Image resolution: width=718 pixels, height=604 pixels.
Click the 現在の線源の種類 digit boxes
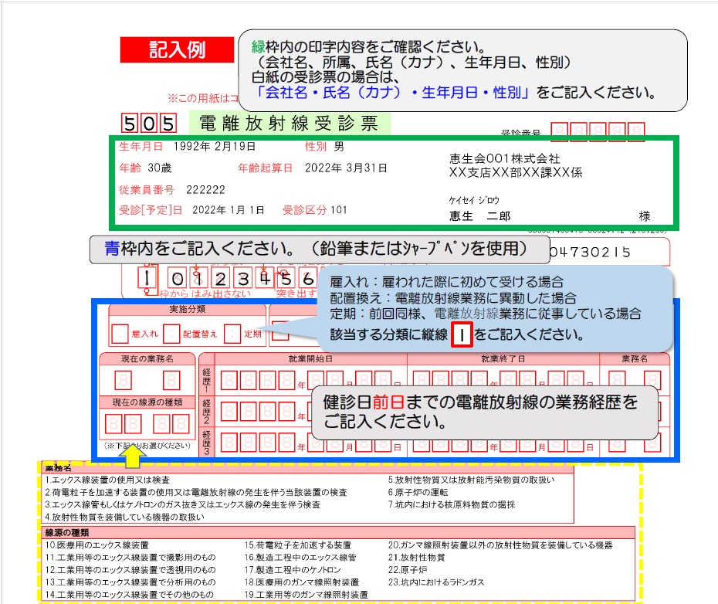click(147, 424)
